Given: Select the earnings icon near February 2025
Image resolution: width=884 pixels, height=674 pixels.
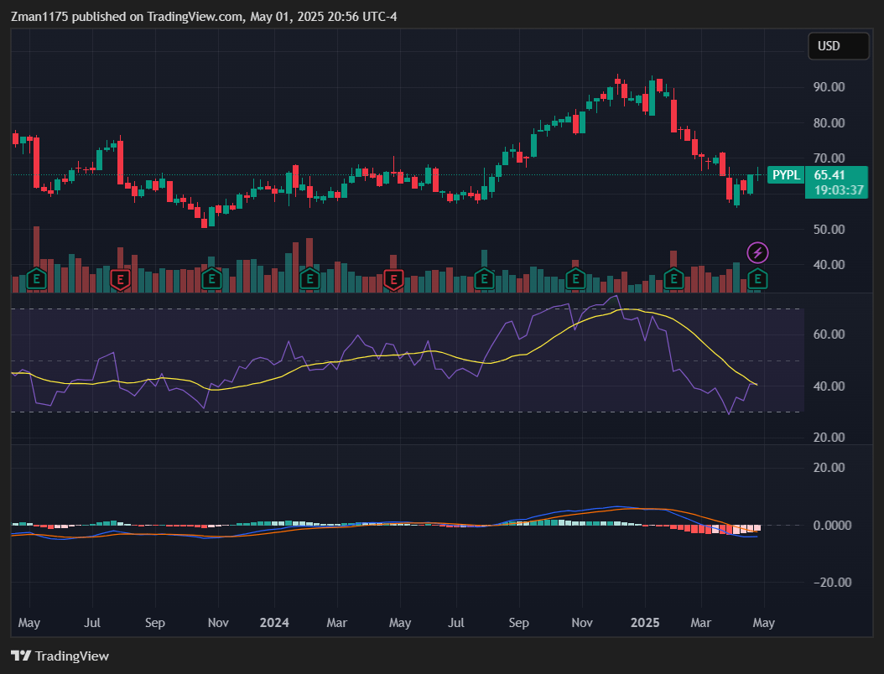Looking at the screenshot, I should [673, 279].
